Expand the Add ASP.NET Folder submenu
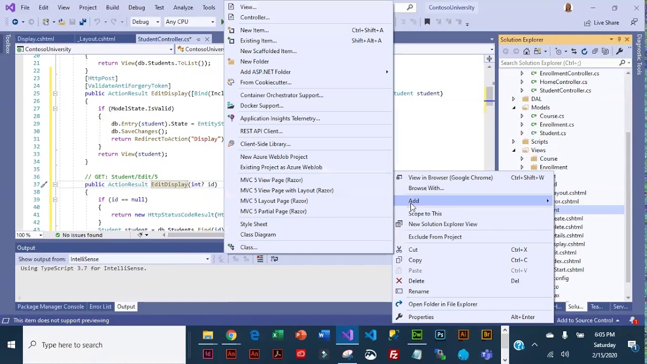This screenshot has width=647, height=364. click(308, 72)
